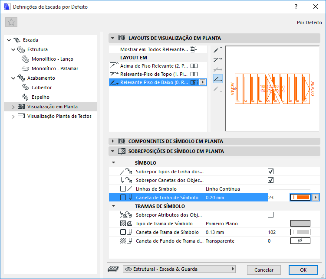
Task: Open the help question mark
Action: [296, 6]
